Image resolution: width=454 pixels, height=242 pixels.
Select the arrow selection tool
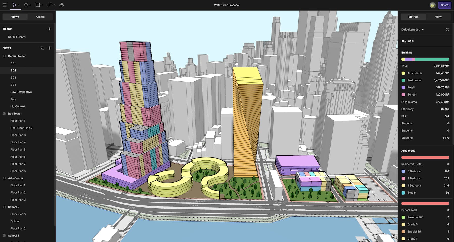click(x=14, y=5)
